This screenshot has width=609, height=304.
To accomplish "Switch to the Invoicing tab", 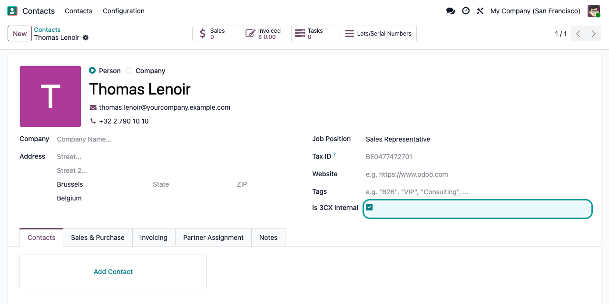I will (x=154, y=237).
